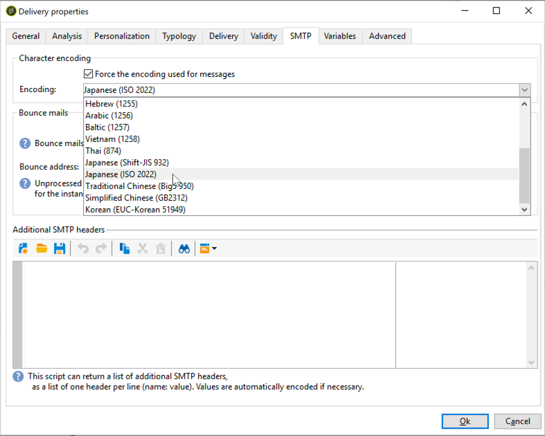Viewport: 545px width, 436px height.
Task: Open the Variables tab
Action: [x=340, y=36]
